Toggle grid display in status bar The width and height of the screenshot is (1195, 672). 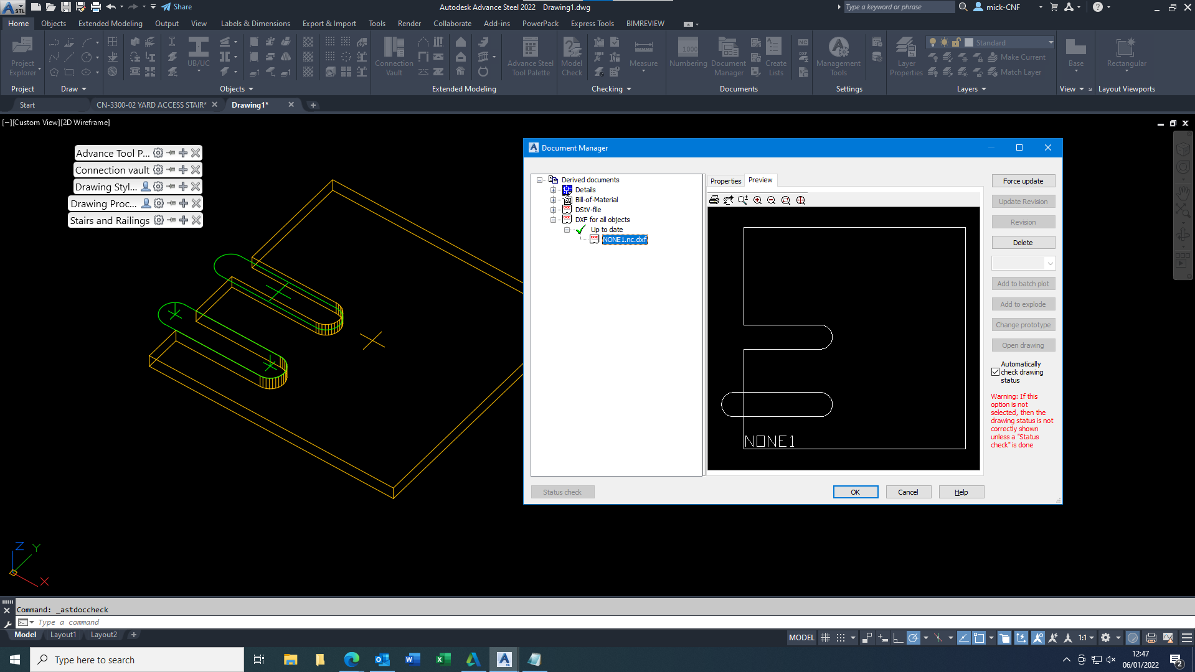825,637
